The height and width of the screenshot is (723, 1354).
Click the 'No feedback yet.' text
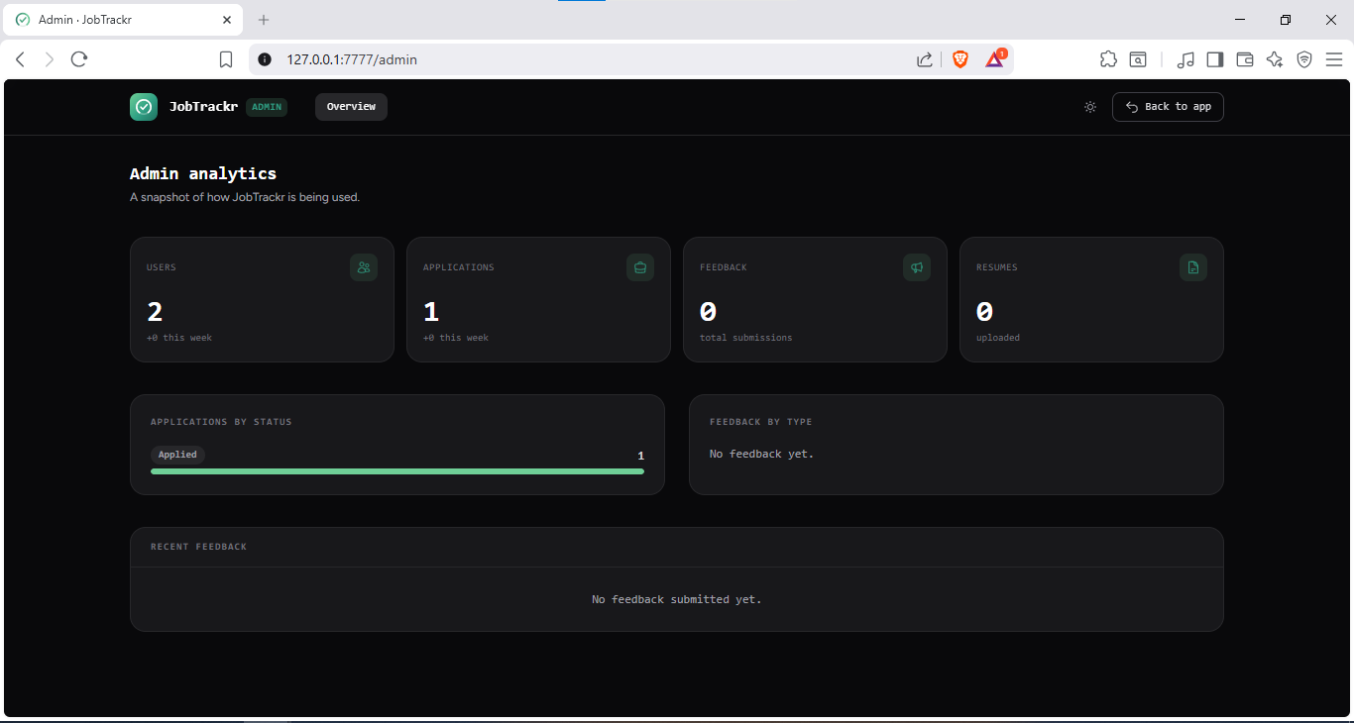tap(761, 454)
